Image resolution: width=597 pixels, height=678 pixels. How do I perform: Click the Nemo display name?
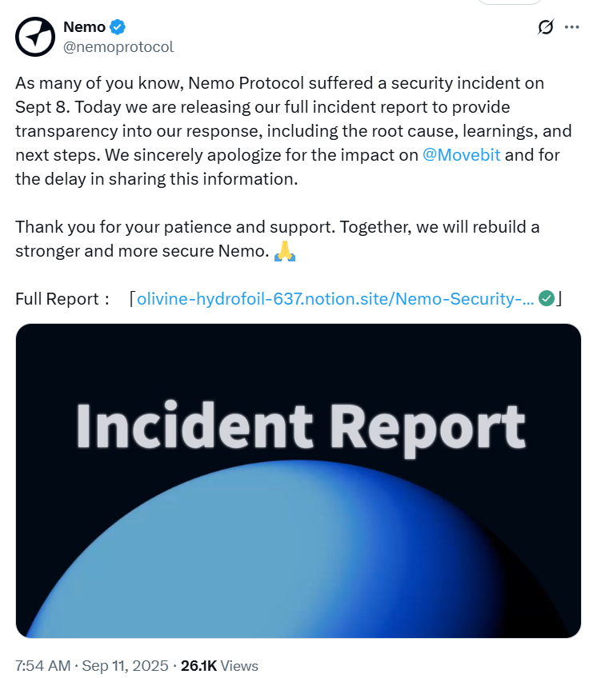pos(84,27)
